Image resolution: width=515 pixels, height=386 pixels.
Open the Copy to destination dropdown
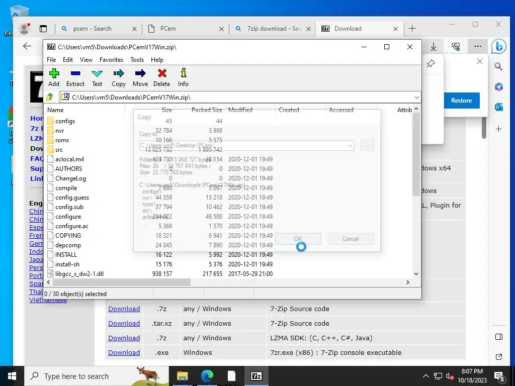[350, 145]
